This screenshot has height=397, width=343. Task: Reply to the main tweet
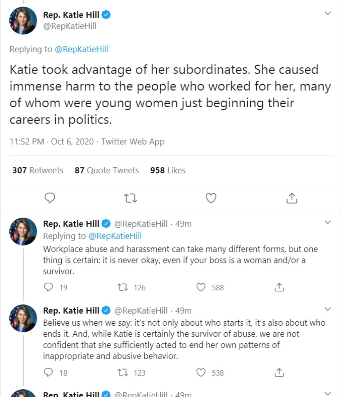(50, 198)
